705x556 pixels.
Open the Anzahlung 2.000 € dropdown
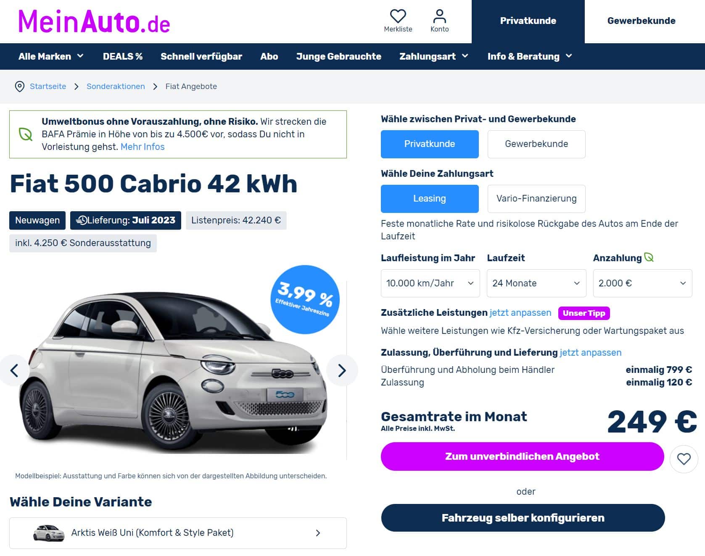pos(642,283)
